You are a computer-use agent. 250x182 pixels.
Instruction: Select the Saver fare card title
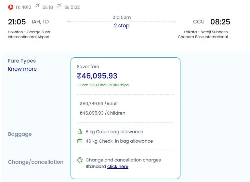tap(88, 67)
